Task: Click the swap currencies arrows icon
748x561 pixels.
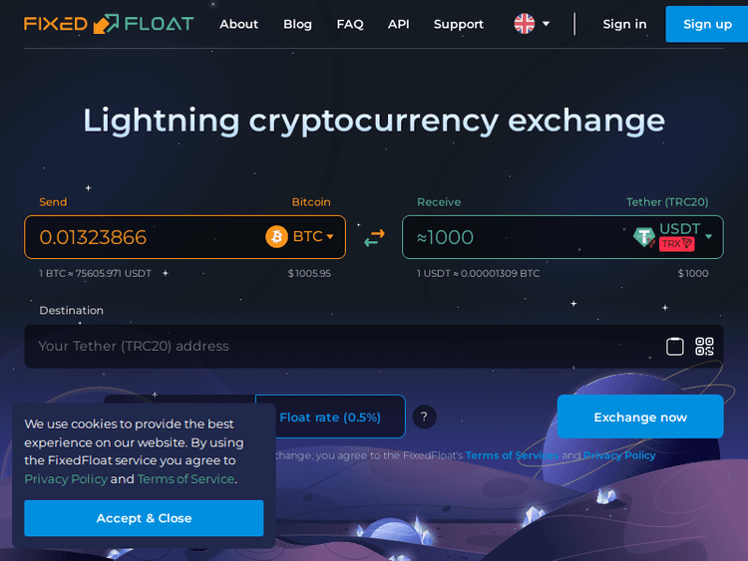Action: point(374,237)
